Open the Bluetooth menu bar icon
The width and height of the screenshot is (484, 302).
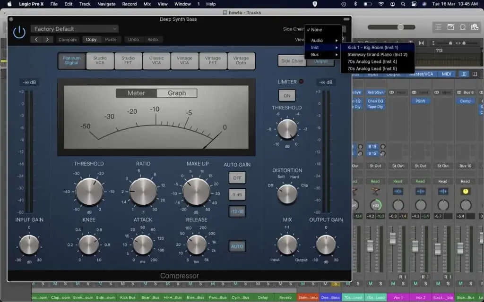(x=355, y=4)
